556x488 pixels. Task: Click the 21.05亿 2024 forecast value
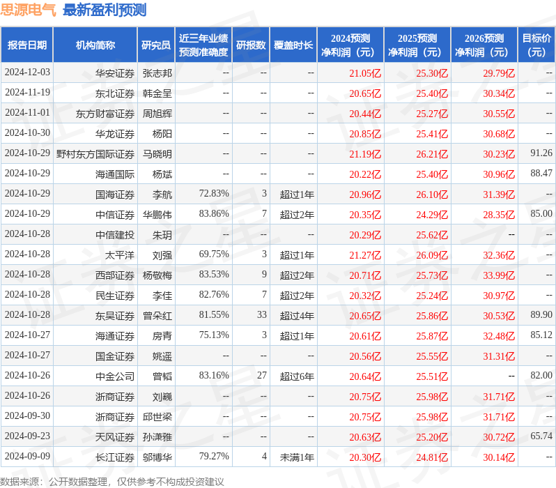click(x=365, y=73)
